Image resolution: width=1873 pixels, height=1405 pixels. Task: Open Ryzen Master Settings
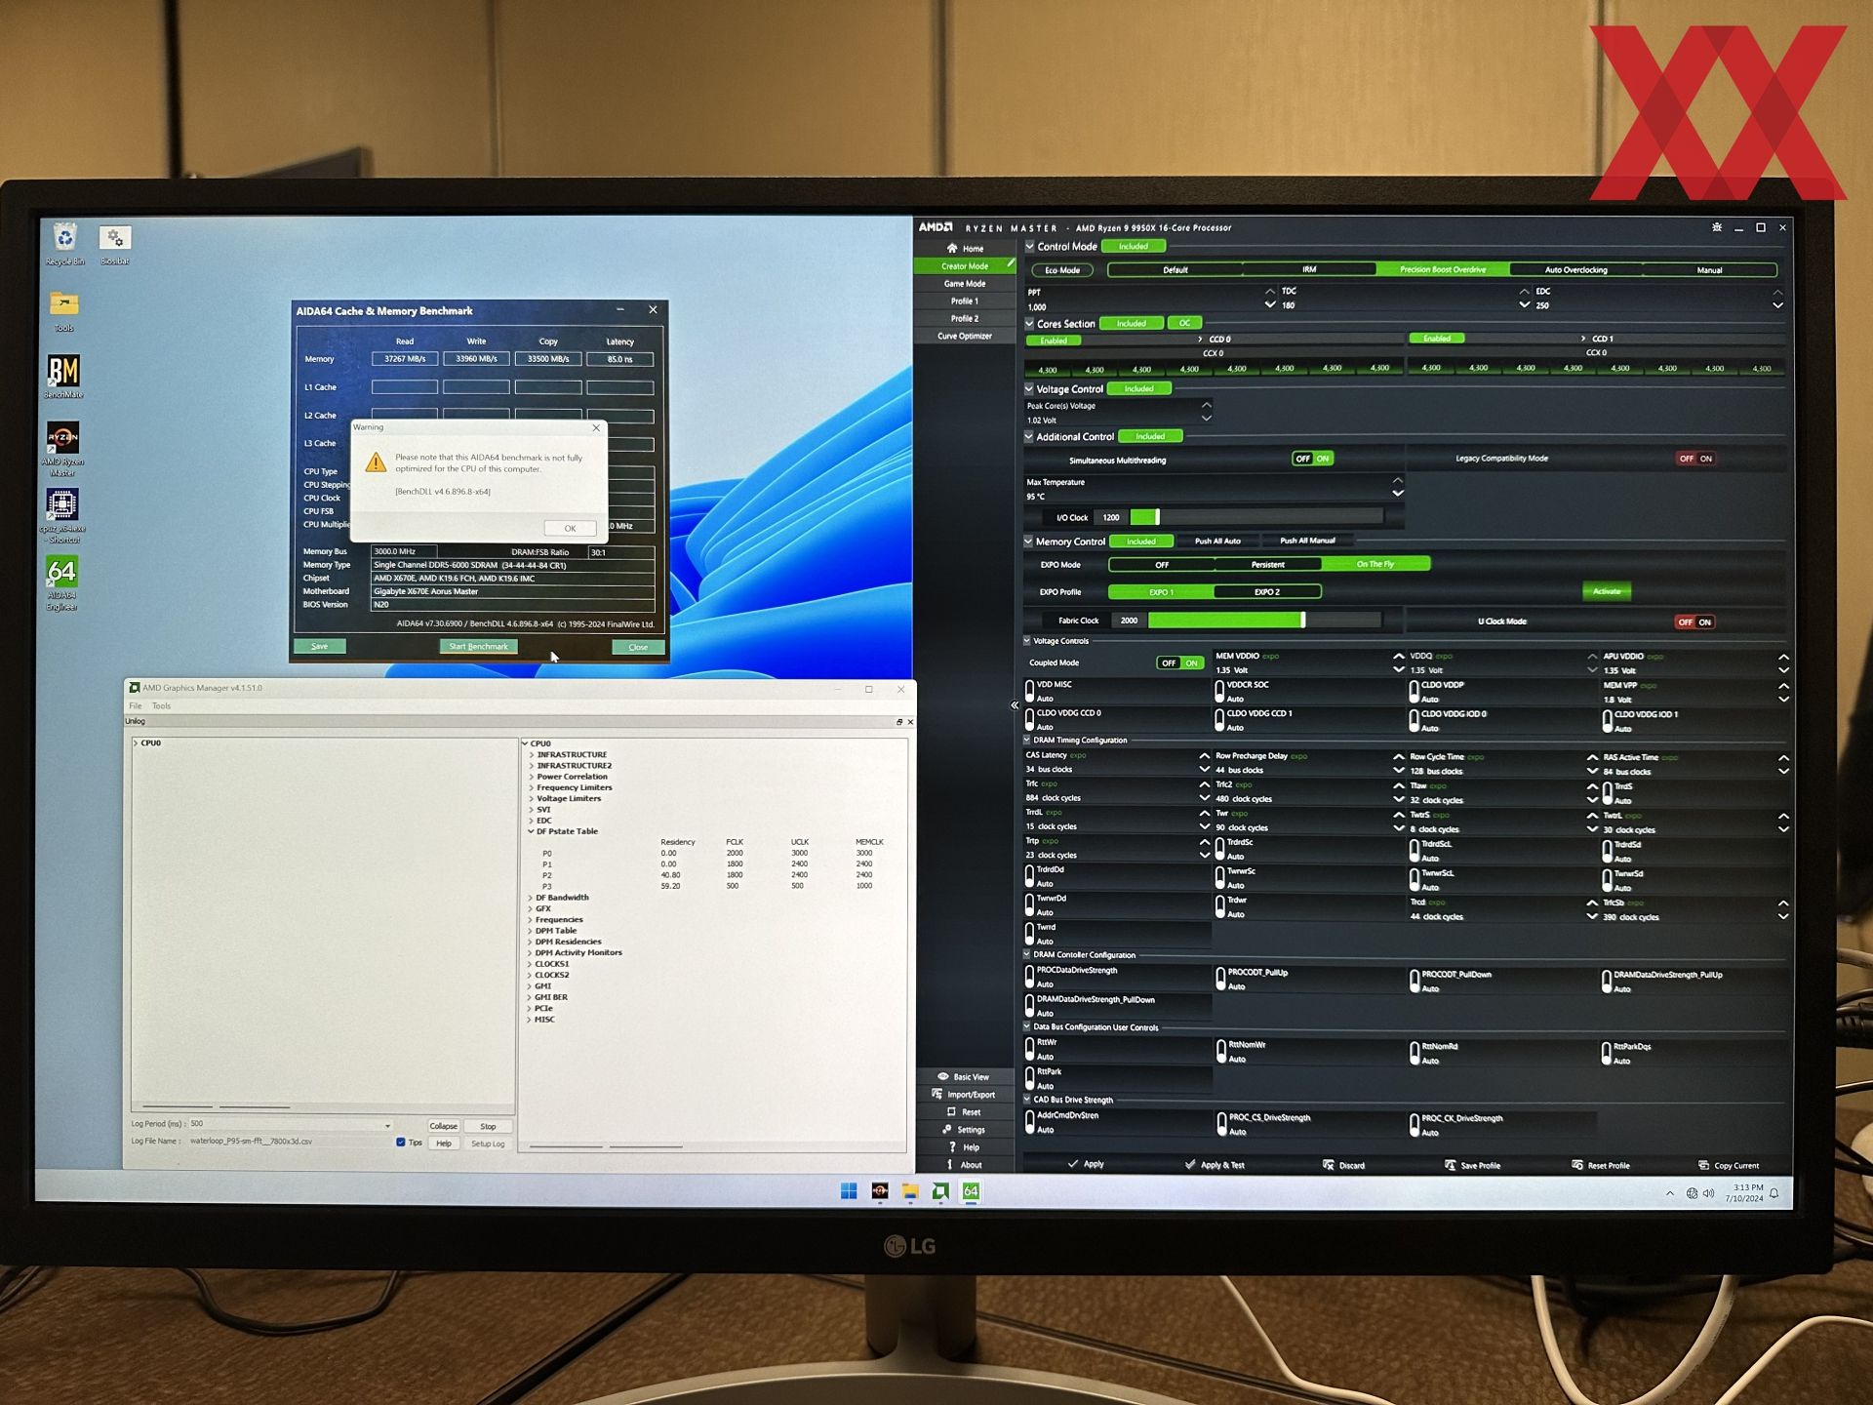tap(964, 1129)
